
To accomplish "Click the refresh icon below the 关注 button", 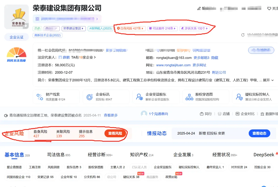I will point(243,35).
